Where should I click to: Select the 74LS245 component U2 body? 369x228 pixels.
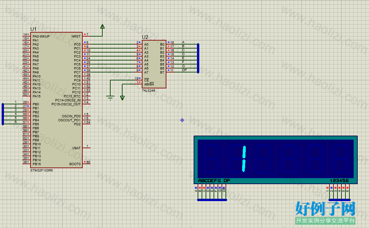click(154, 64)
